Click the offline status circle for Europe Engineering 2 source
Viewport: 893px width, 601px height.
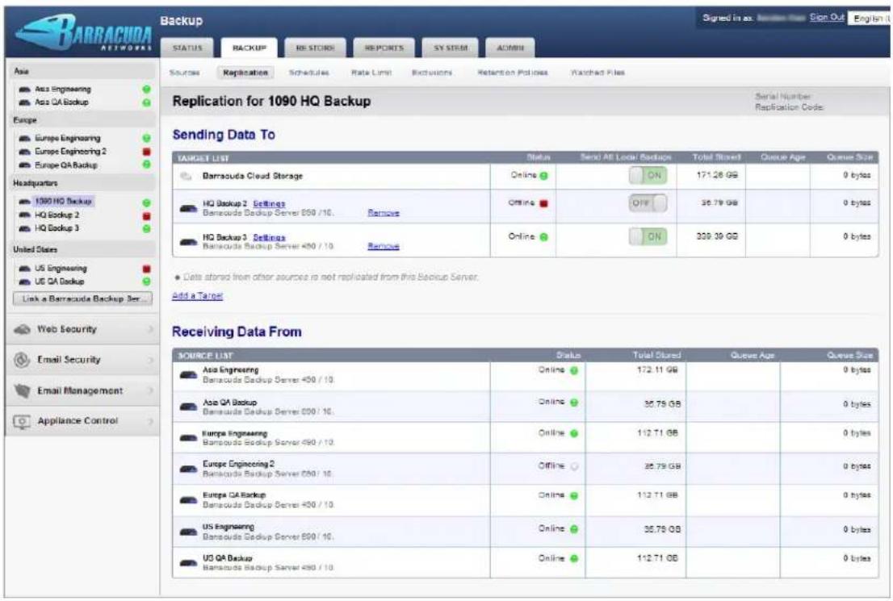(575, 466)
